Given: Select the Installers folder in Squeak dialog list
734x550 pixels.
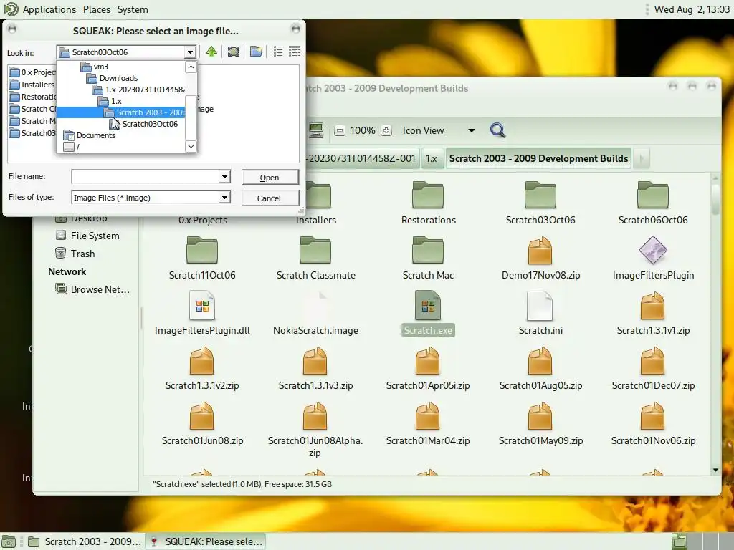Looking at the screenshot, I should [x=32, y=85].
